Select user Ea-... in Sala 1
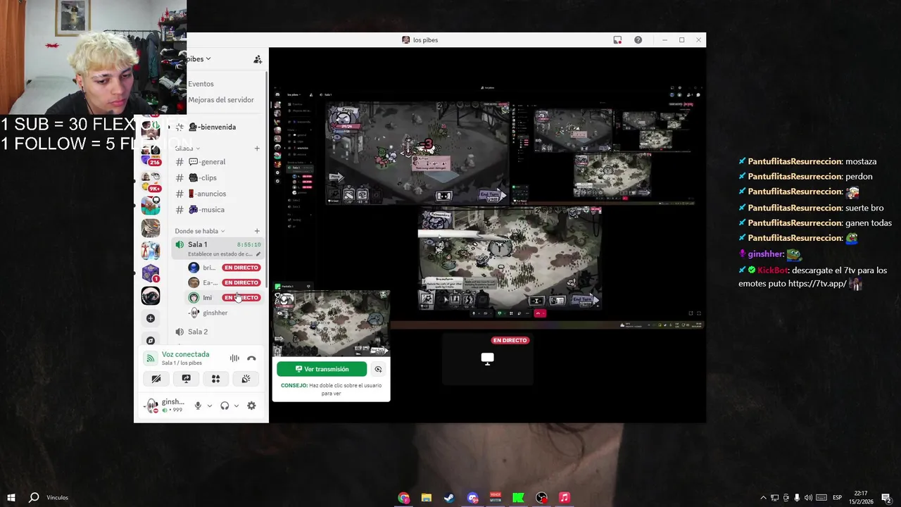Screen dimensions: 901x507 pyautogui.click(x=202, y=282)
